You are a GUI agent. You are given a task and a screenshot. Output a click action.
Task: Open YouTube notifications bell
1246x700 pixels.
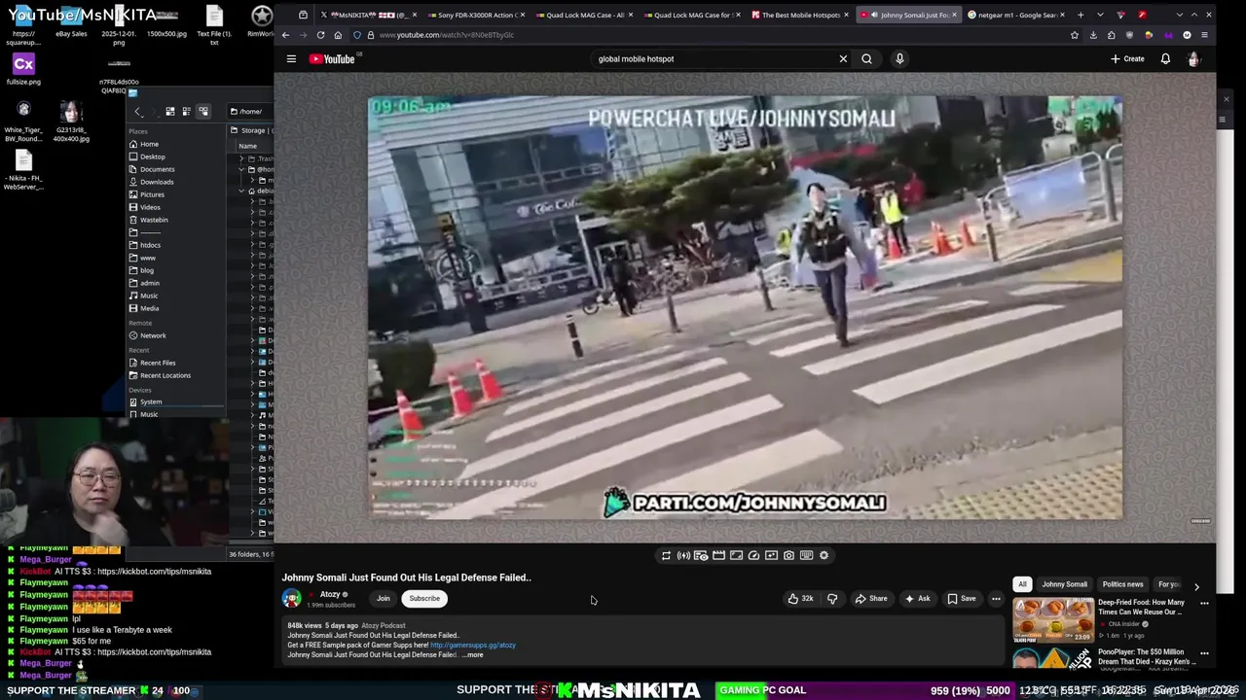1165,59
